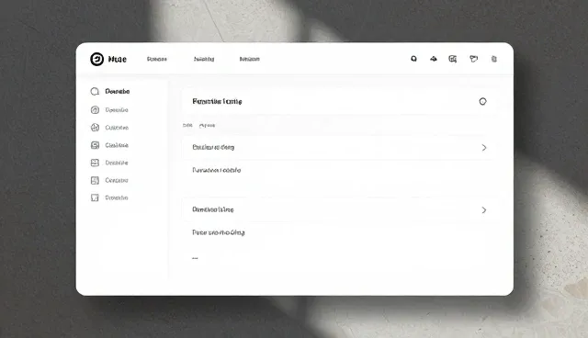Select the third sidebar entry label
The height and width of the screenshot is (338, 588).
(117, 128)
